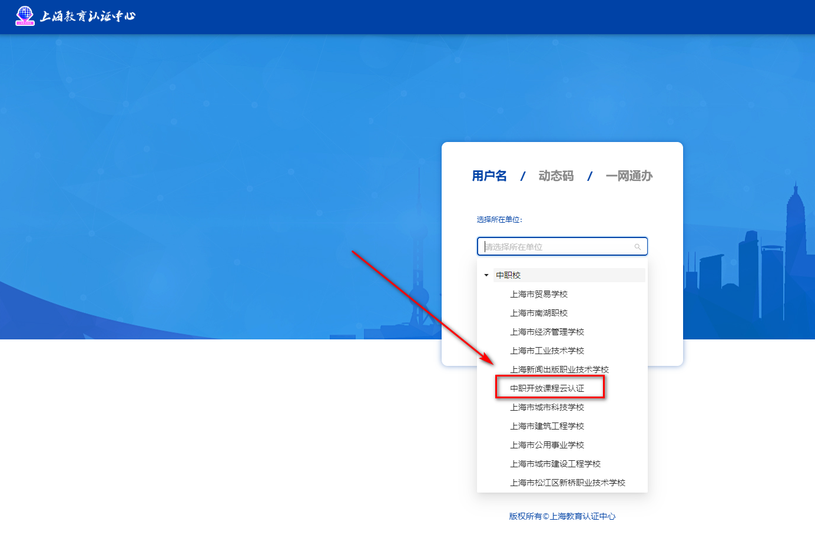Click the 版权所有©上海教育认证中心 footer text

point(562,516)
